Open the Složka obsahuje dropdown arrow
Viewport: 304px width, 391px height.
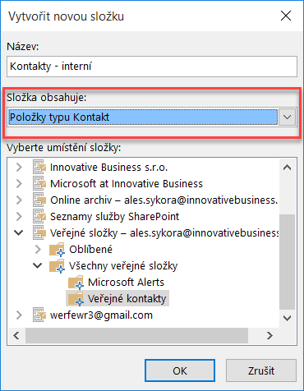coord(287,117)
